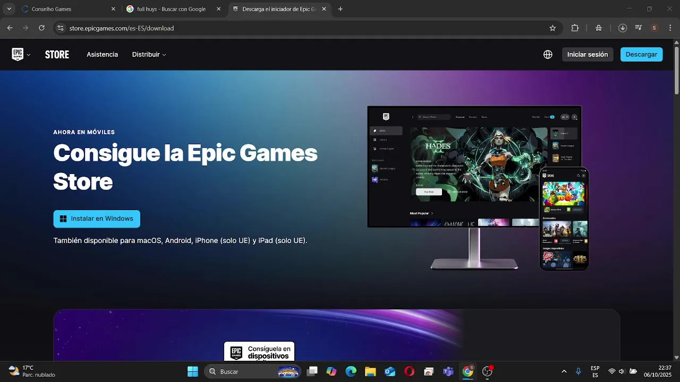The width and height of the screenshot is (680, 382).
Task: Open Task View on the taskbar
Action: pyautogui.click(x=312, y=371)
